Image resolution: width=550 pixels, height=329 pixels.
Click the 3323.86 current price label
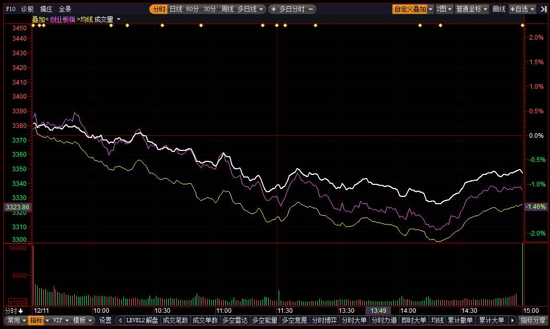(18, 207)
